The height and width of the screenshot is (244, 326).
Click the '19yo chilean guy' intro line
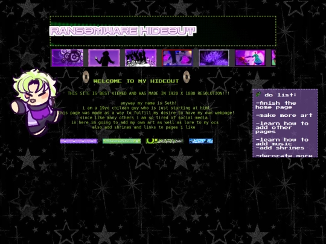147,108
